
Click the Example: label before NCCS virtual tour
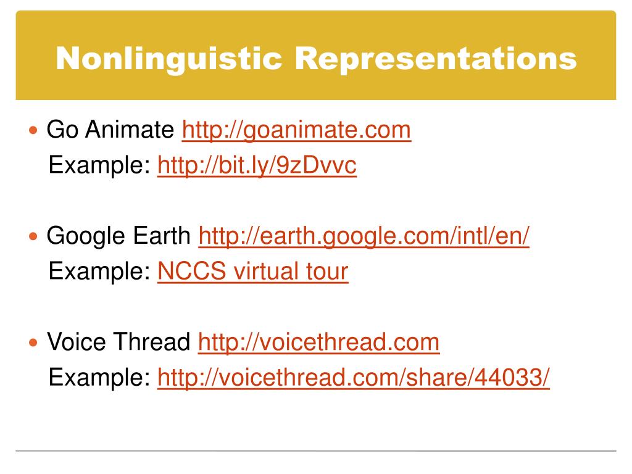click(x=99, y=271)
